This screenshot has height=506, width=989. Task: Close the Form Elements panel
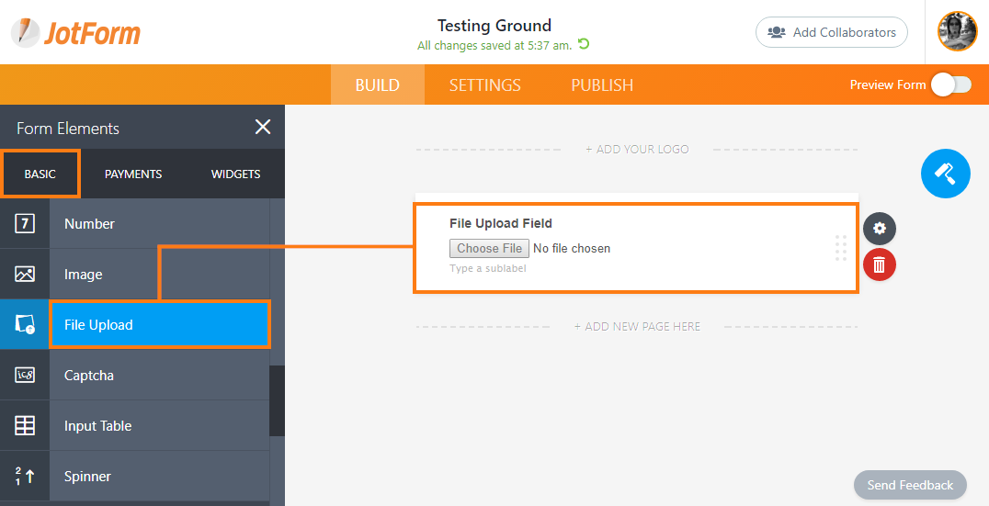point(263,128)
